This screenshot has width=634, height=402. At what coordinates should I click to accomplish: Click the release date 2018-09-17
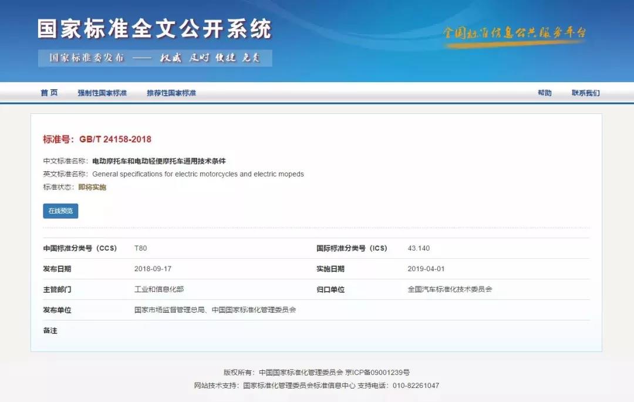(x=151, y=269)
